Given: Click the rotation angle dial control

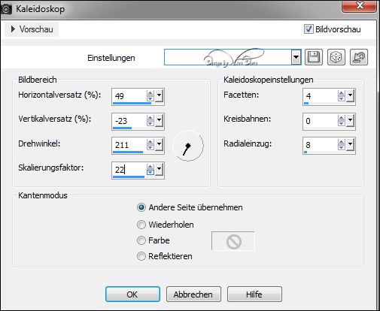Looking at the screenshot, I should [x=188, y=146].
